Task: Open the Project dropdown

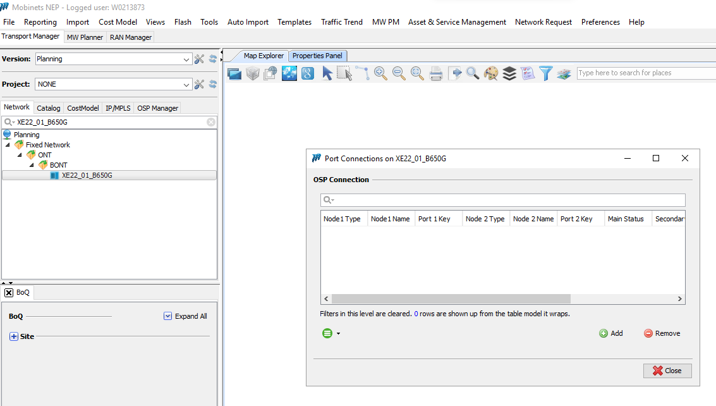Action: [186, 85]
